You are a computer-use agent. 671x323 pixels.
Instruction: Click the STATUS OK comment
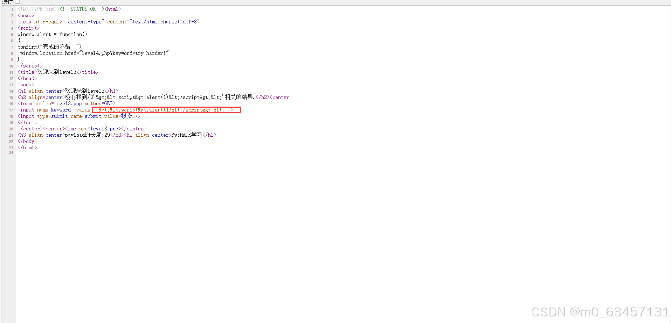82,9
